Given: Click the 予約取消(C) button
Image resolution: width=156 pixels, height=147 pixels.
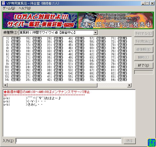Looking at the screenshot, I should click(x=143, y=42).
